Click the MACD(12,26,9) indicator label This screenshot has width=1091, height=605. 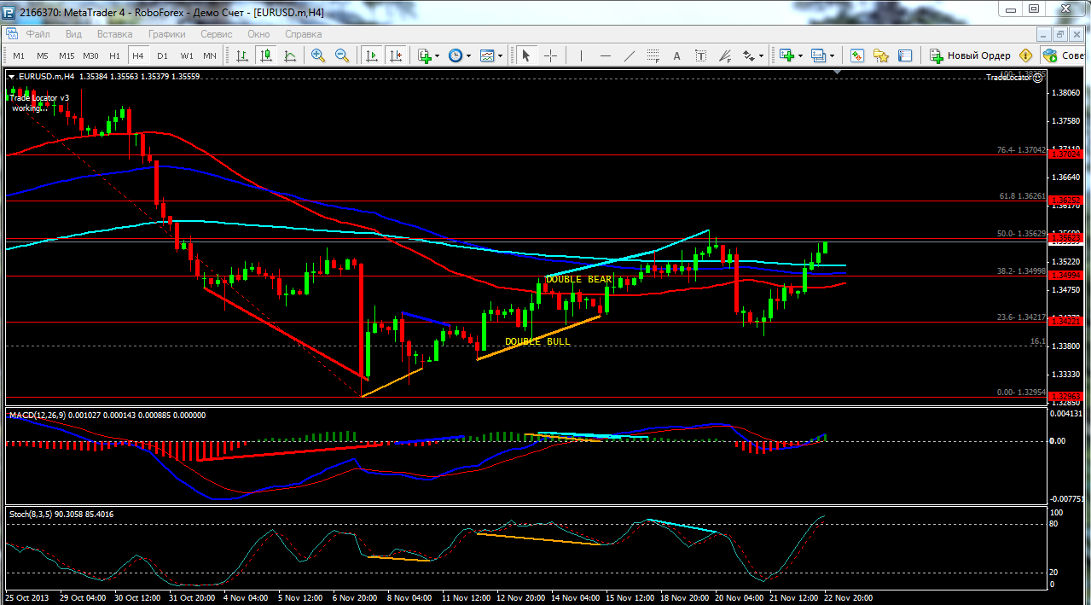point(37,415)
